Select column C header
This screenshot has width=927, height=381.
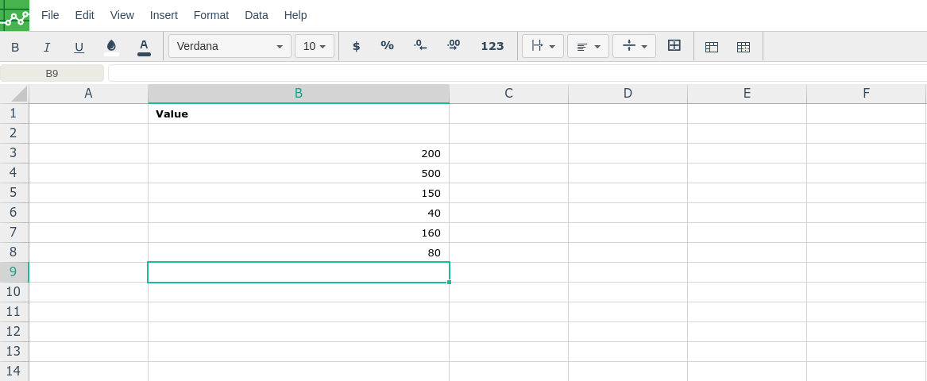click(x=508, y=94)
